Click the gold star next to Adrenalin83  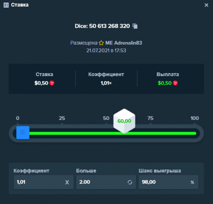click(x=101, y=43)
